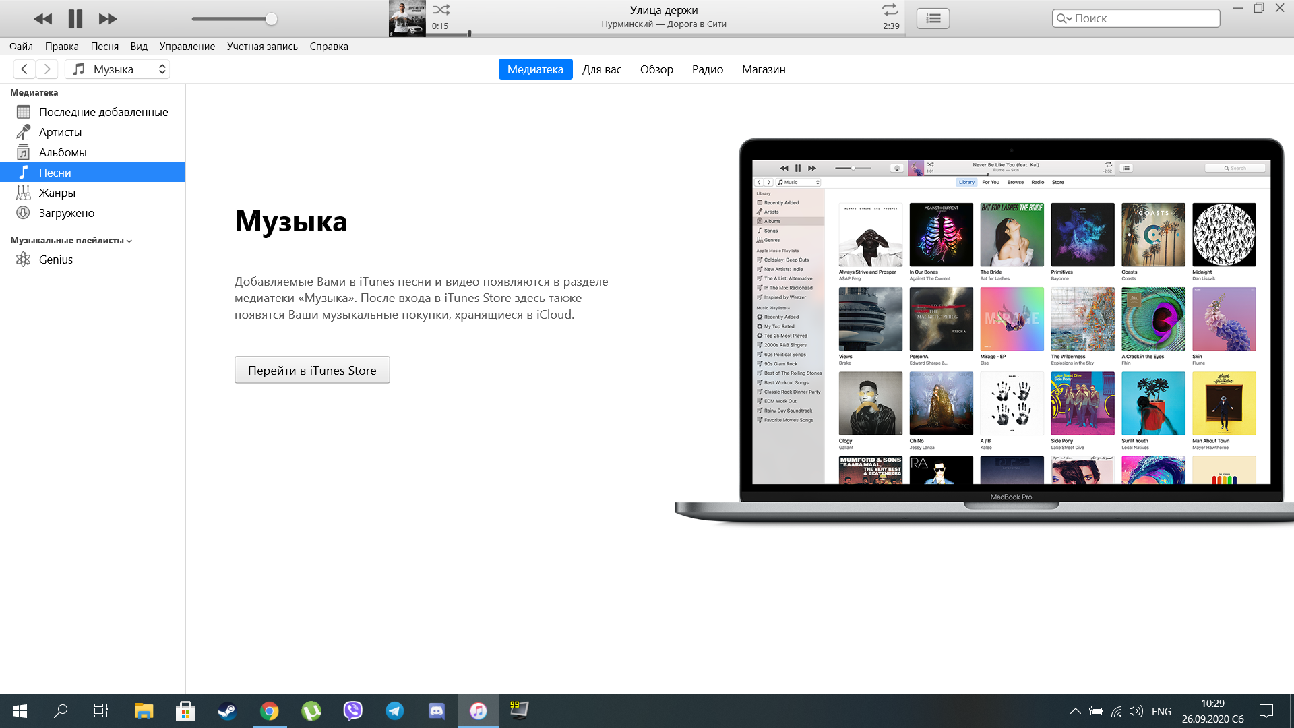Open the taskbar clock and calendar
1294x728 pixels.
(x=1213, y=711)
